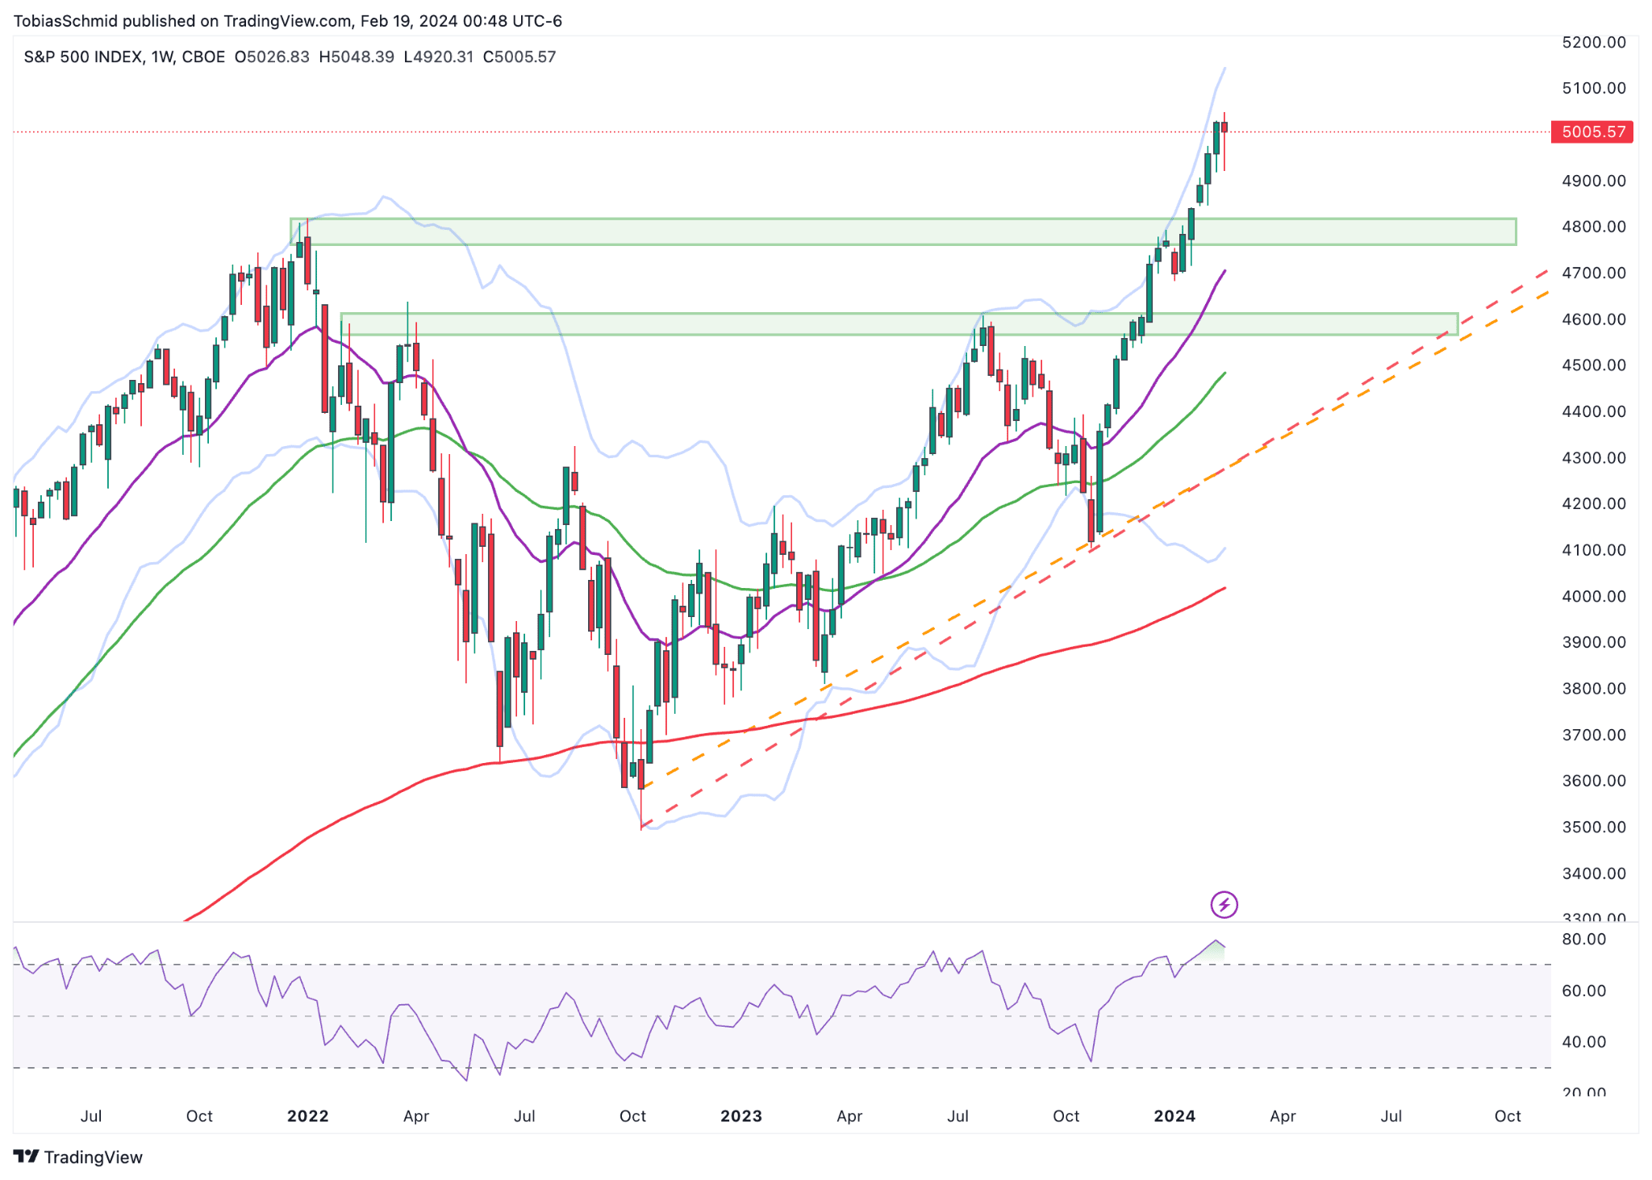Click the 4100.00 price axis label
The height and width of the screenshot is (1180, 1652).
pyautogui.click(x=1594, y=550)
